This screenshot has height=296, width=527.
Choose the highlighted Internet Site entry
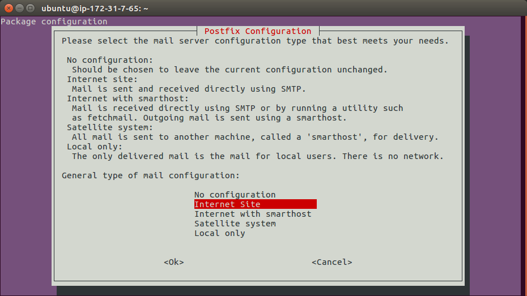coord(255,204)
